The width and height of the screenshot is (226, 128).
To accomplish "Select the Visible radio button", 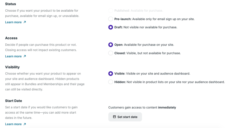I will 111,74.
